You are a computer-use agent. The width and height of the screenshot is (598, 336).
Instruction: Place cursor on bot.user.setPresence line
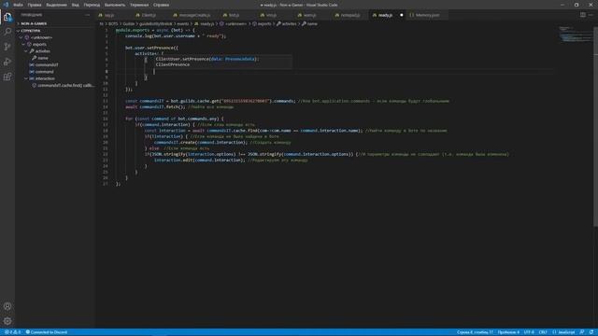pyautogui.click(x=151, y=48)
